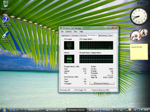This screenshot has height=112, width=150.
Task: Click Up Time value 0:11:12
Action: tap(110, 75)
